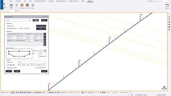Click the question mark help tool icon
The image size is (171, 96).
5,7
